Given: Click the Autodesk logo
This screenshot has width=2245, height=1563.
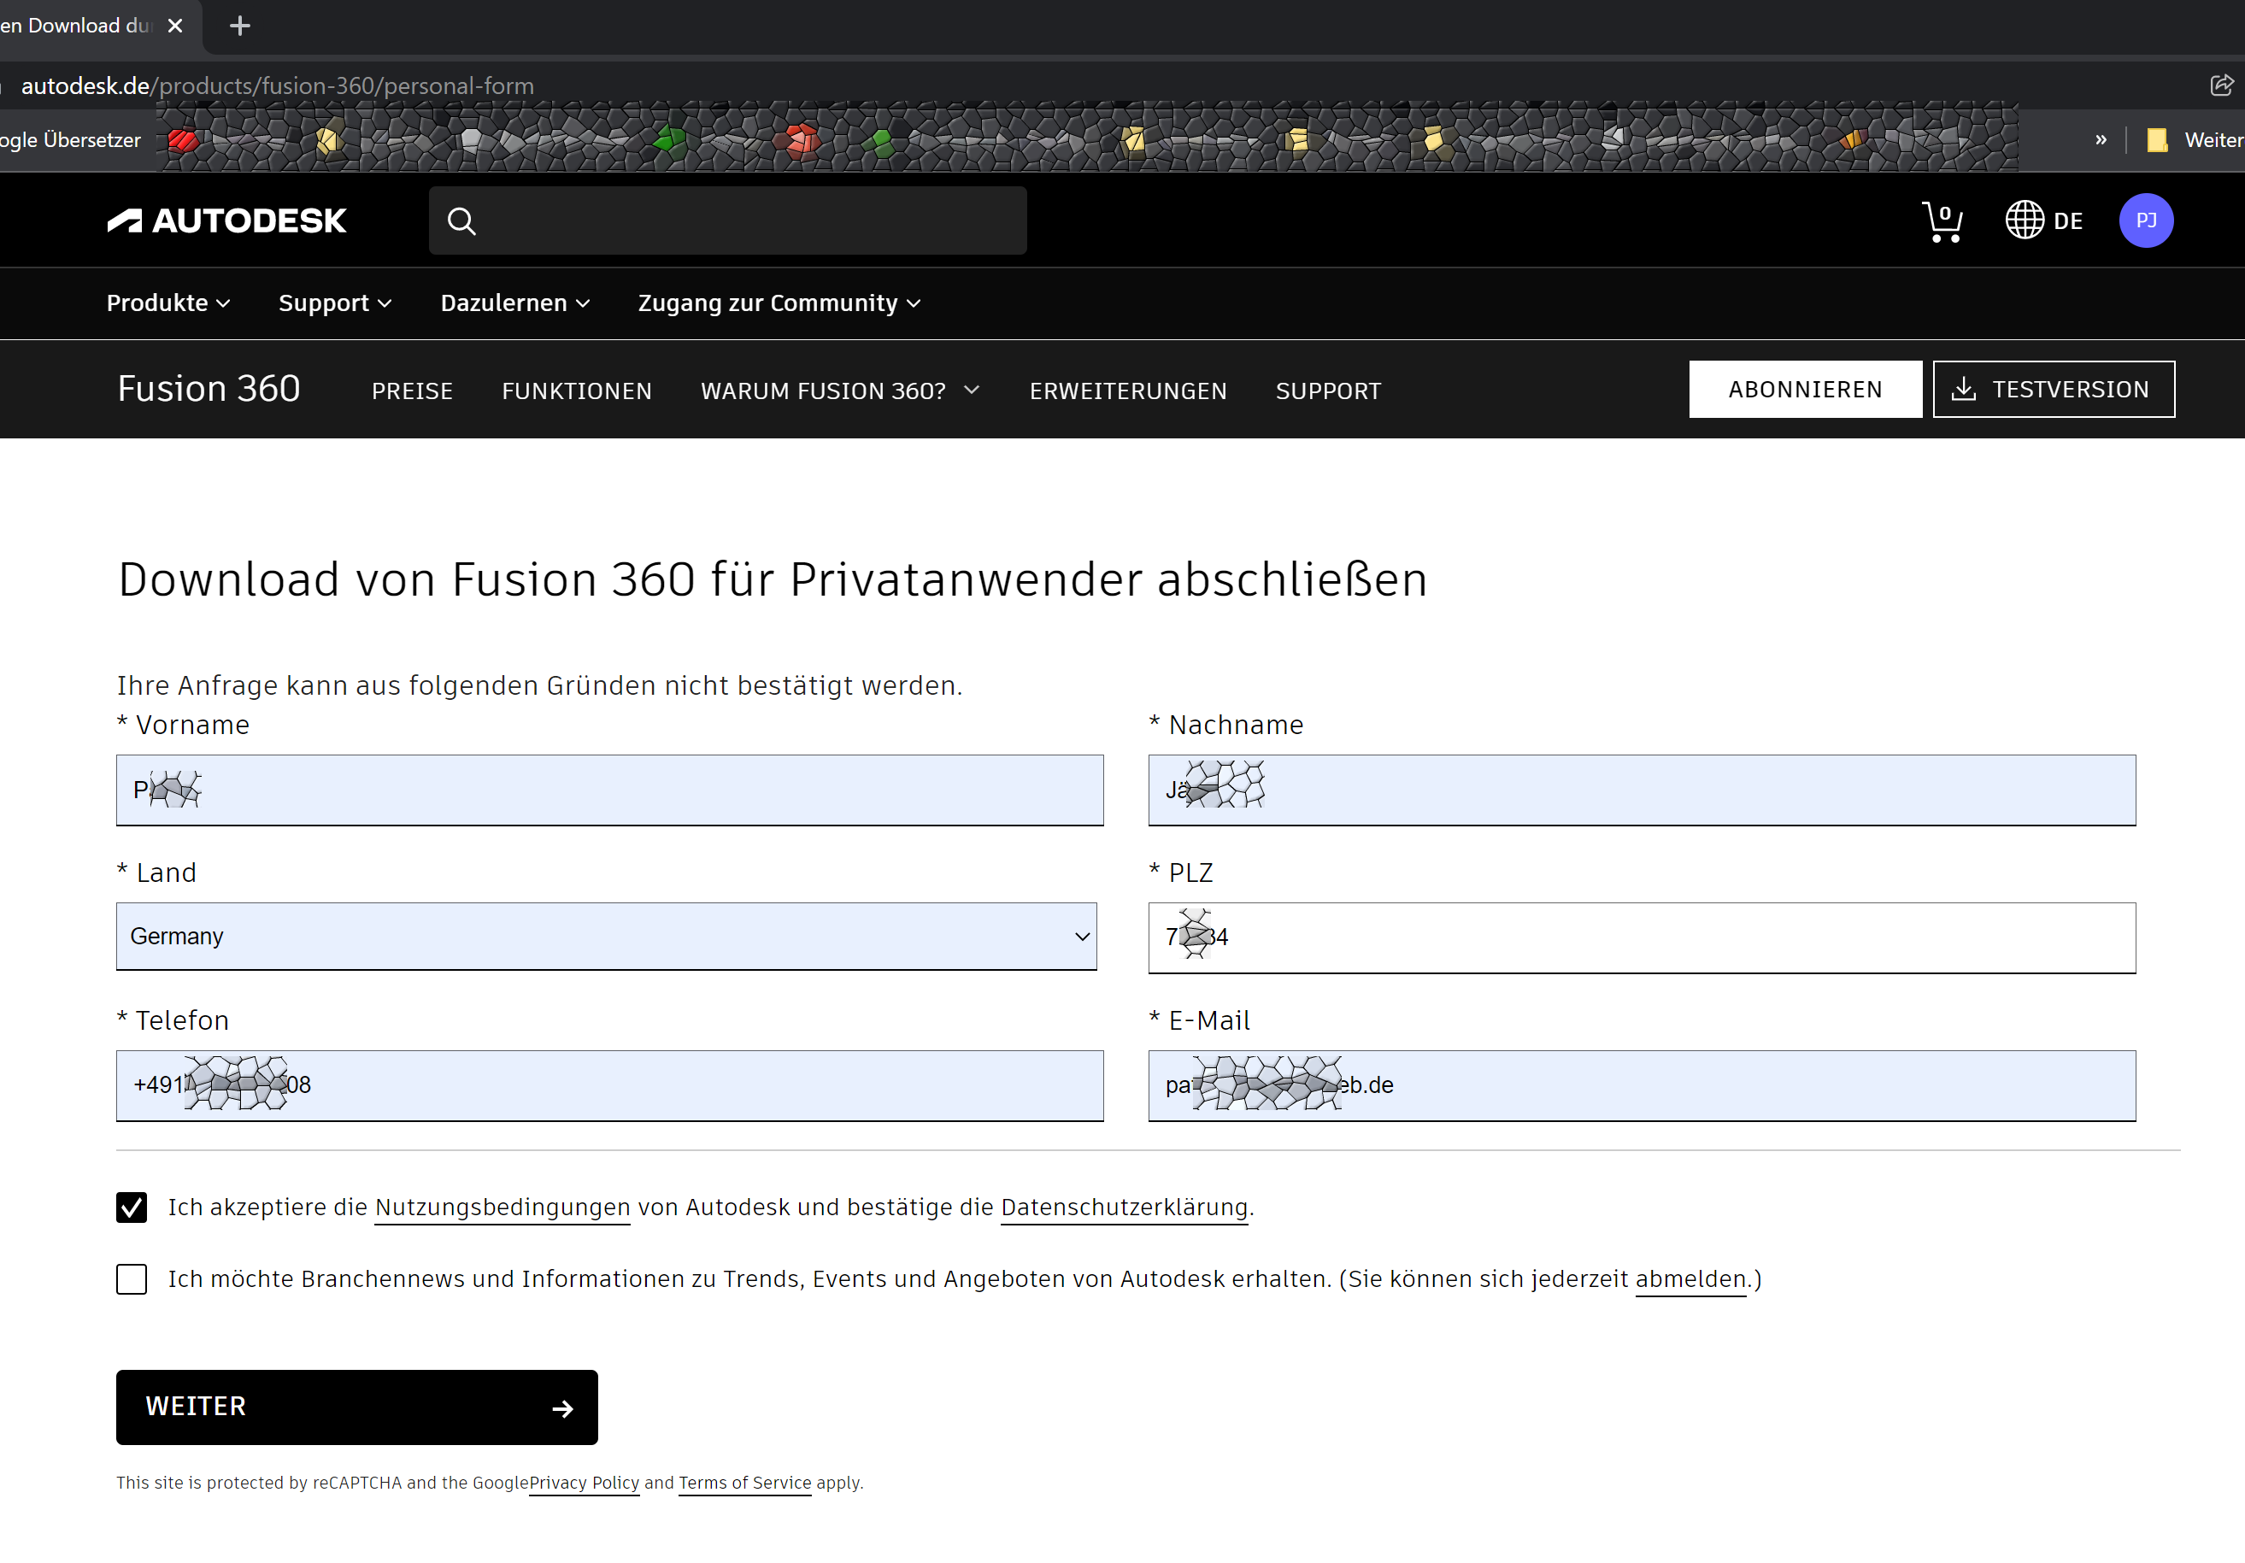Looking at the screenshot, I should [x=226, y=221].
